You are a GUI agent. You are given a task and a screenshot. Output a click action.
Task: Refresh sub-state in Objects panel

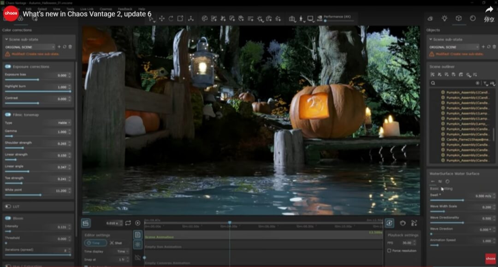point(489,47)
